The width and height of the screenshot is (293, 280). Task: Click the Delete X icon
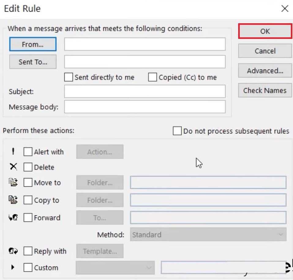click(x=13, y=166)
